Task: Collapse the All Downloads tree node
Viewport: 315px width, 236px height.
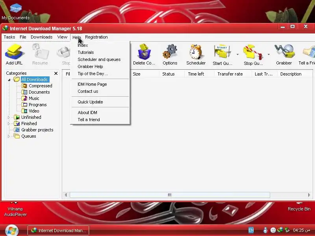Action: pyautogui.click(x=9, y=80)
